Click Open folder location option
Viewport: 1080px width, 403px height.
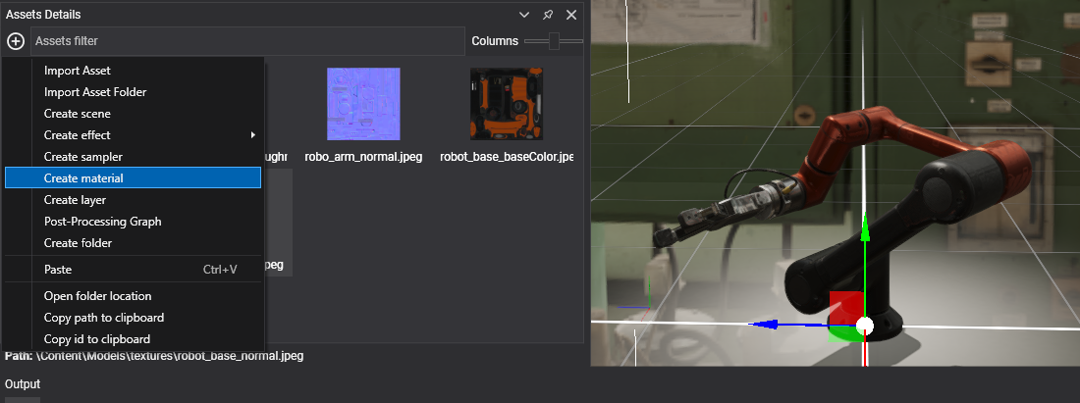[x=97, y=296]
